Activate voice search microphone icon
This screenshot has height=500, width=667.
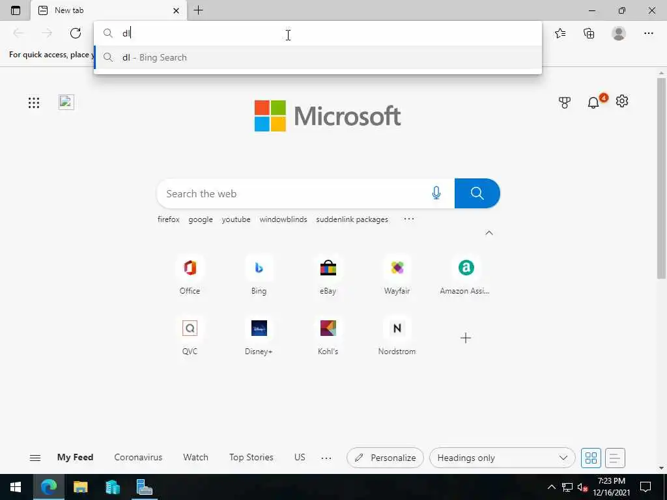(436, 193)
